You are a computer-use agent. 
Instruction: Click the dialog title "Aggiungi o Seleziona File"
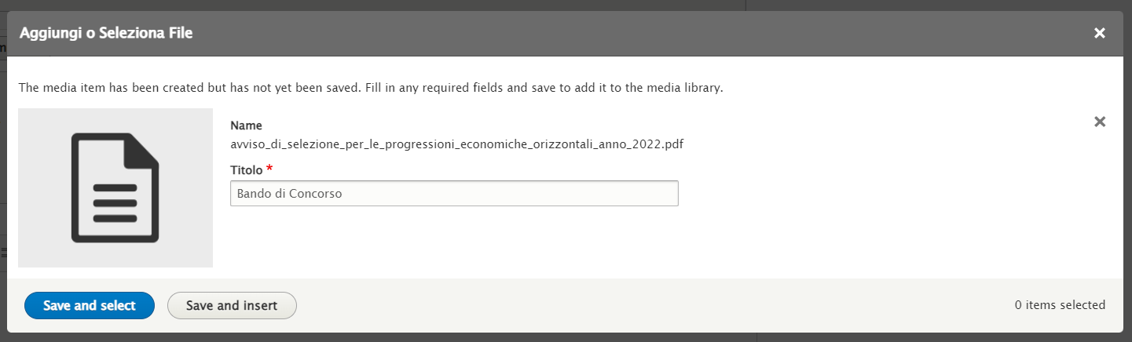coord(106,33)
